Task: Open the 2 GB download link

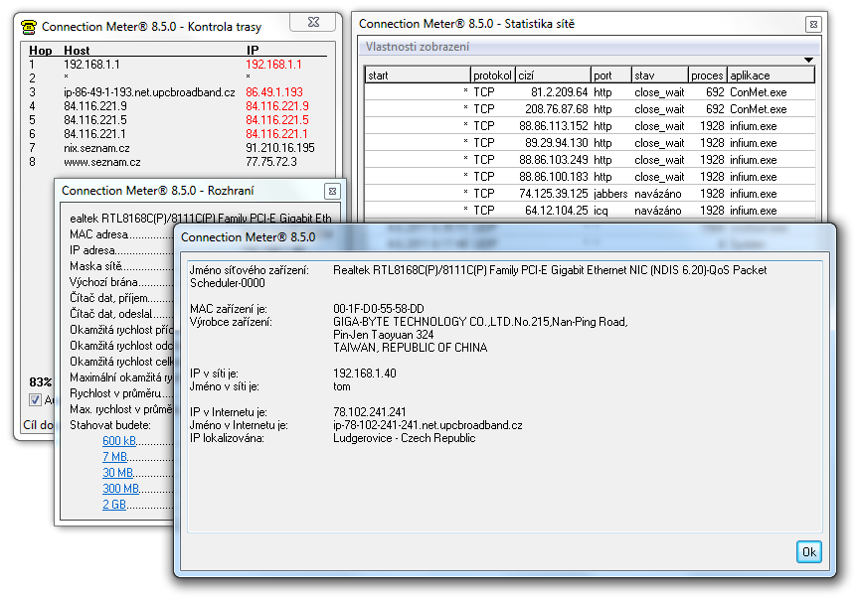Action: [113, 505]
